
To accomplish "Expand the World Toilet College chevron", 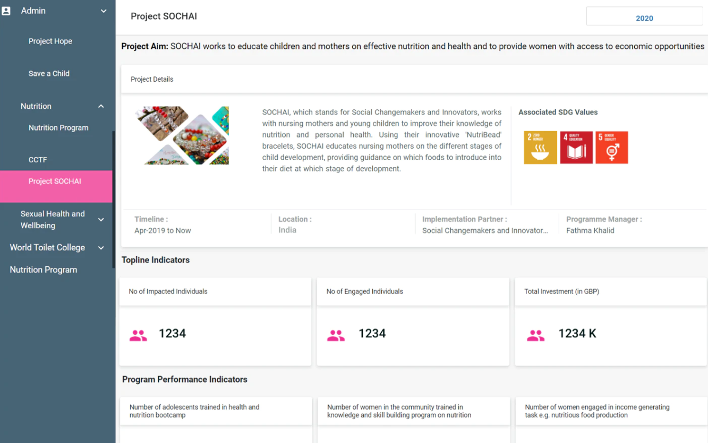I will coord(101,248).
